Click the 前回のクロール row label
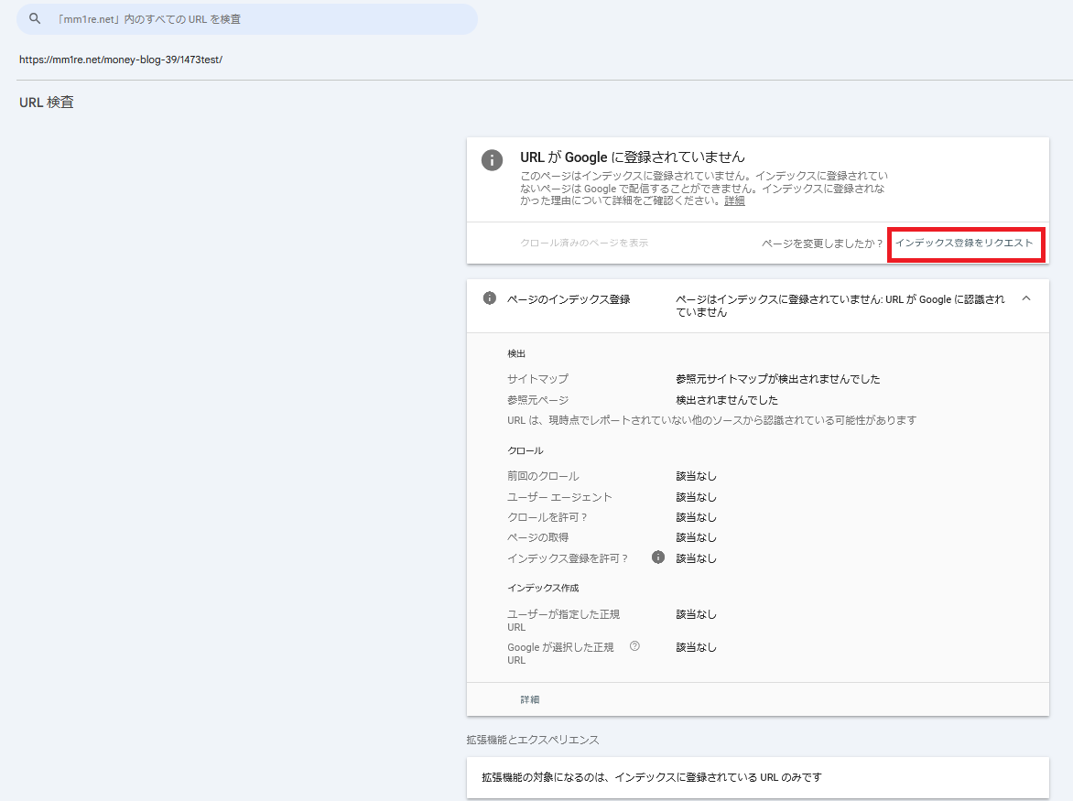 point(543,476)
